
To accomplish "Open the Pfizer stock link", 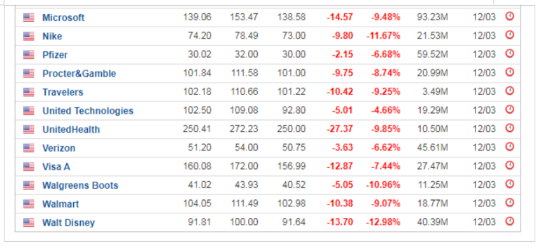I will click(x=55, y=55).
